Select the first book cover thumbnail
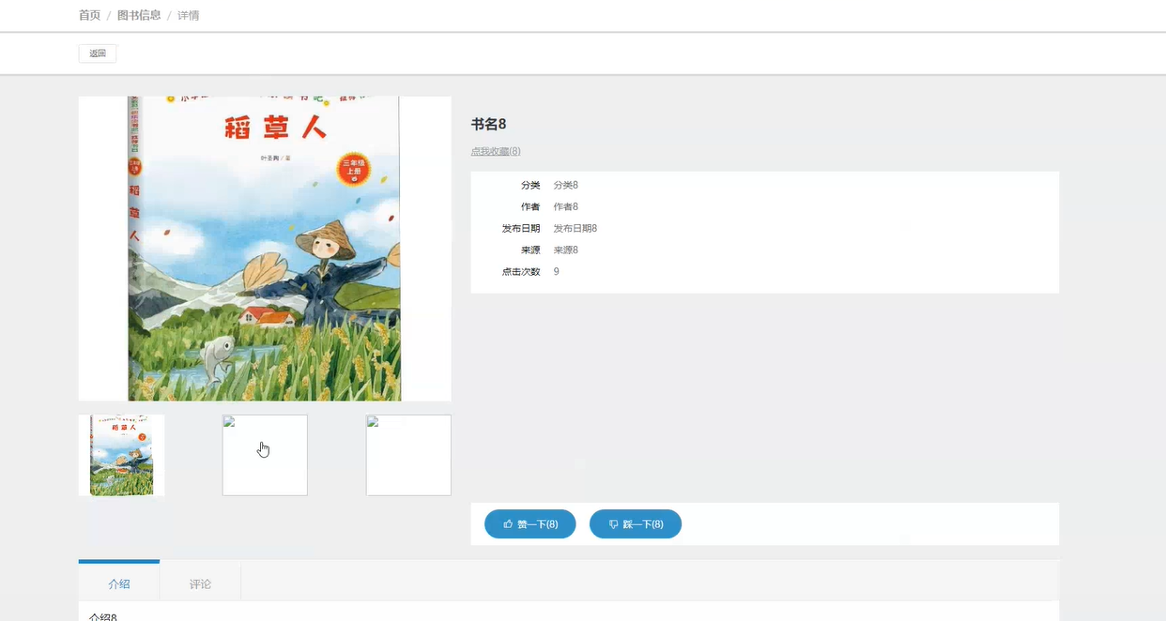Image resolution: width=1166 pixels, height=621 pixels. click(122, 455)
